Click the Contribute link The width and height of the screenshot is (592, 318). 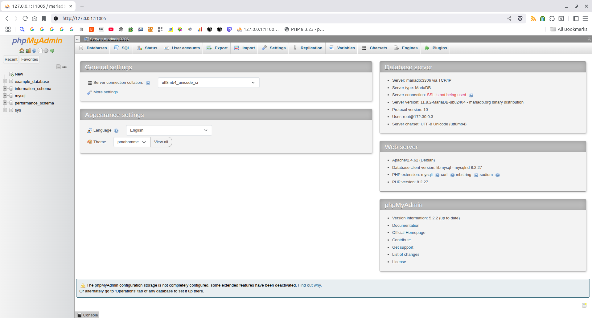tap(401, 240)
